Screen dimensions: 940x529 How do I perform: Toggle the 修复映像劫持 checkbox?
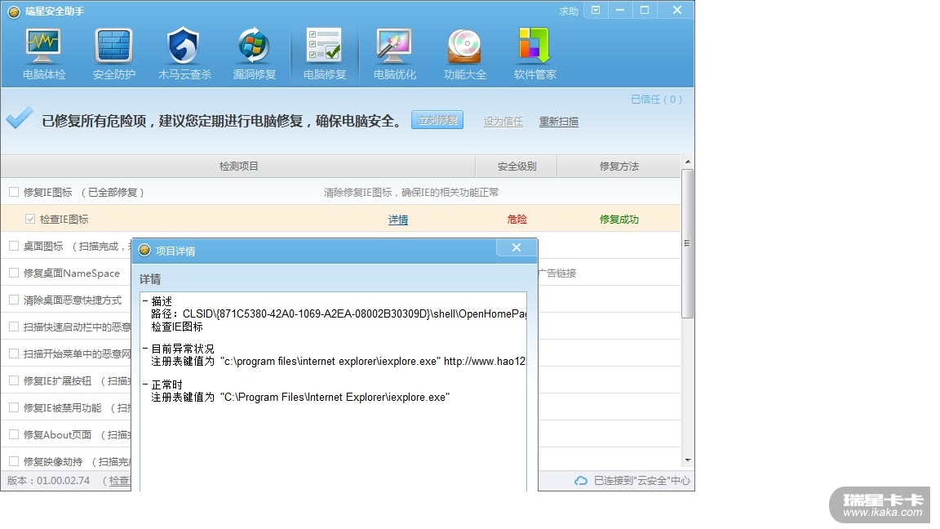14,461
